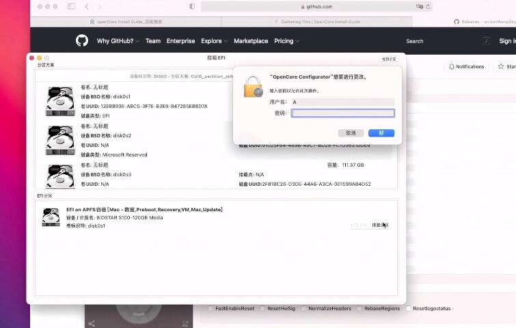The image size is (516, 328).
Task: Click the 密码 password field
Action: (x=342, y=113)
